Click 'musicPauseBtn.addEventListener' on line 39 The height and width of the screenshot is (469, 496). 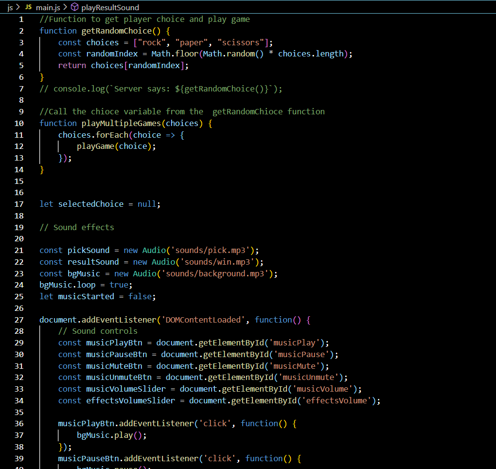pyautogui.click(x=128, y=459)
